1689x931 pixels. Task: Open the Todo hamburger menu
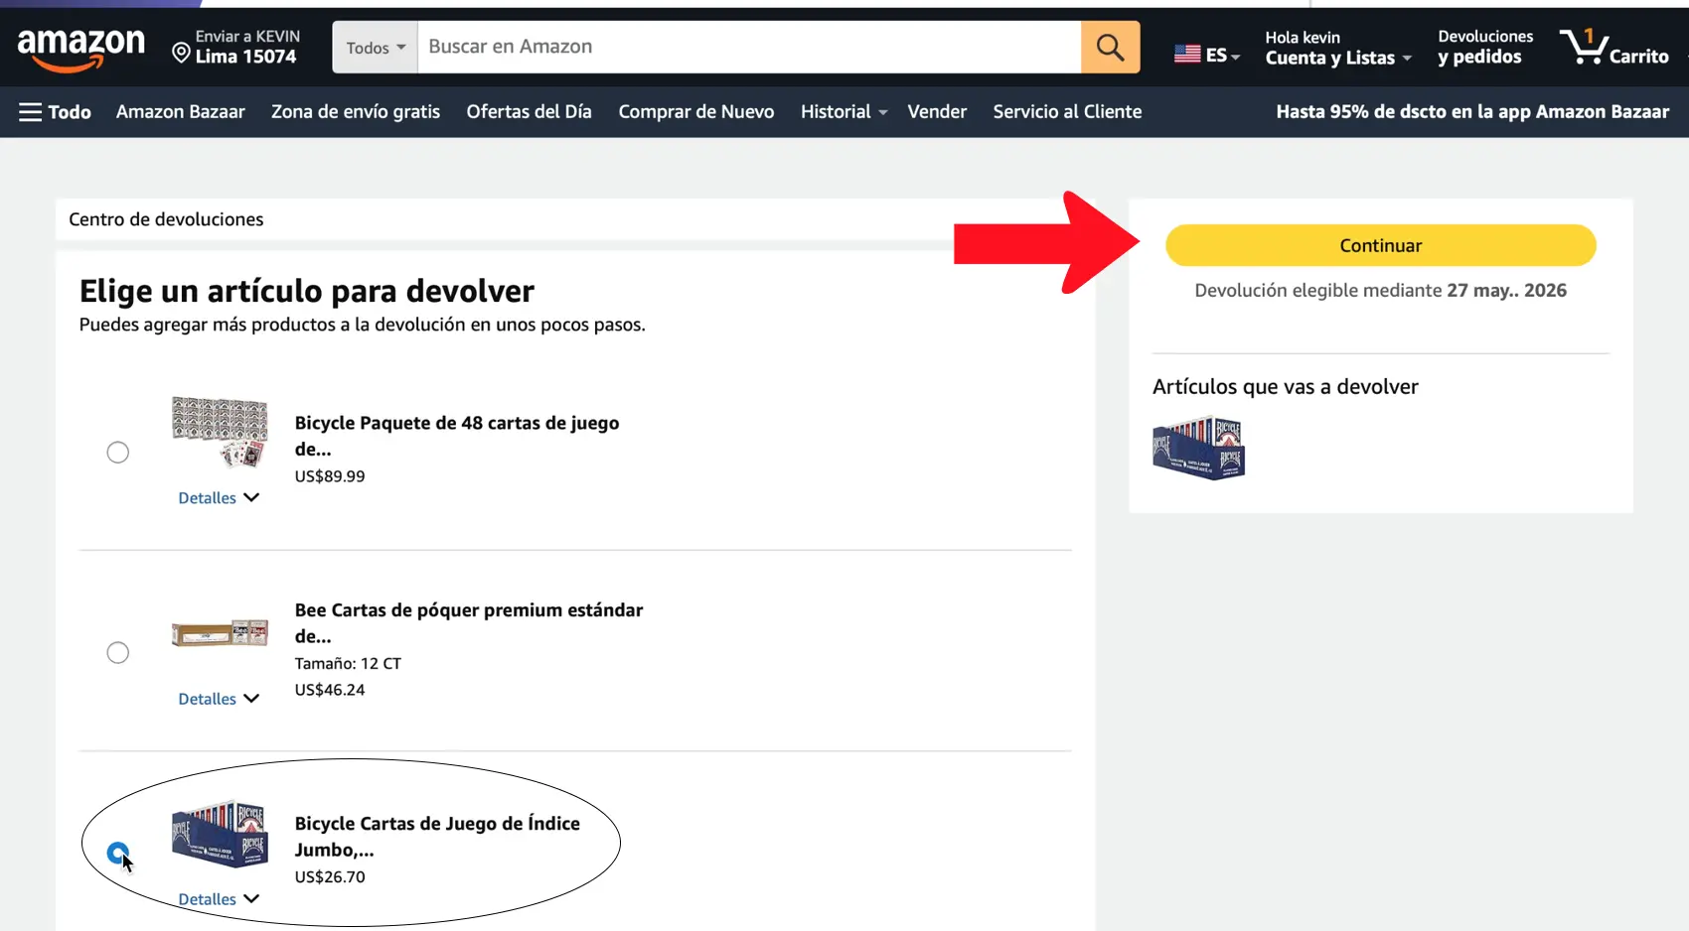(x=56, y=112)
